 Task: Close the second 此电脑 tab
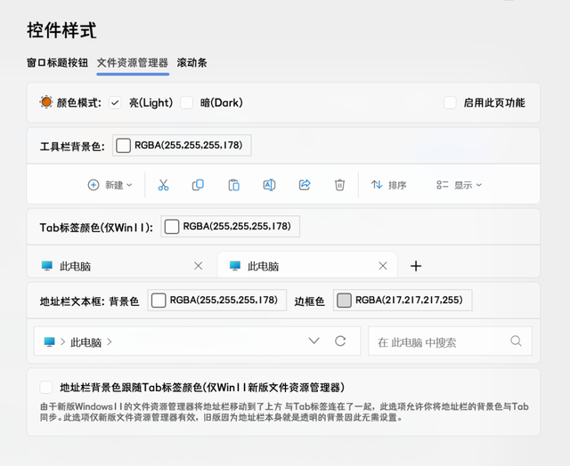(383, 266)
